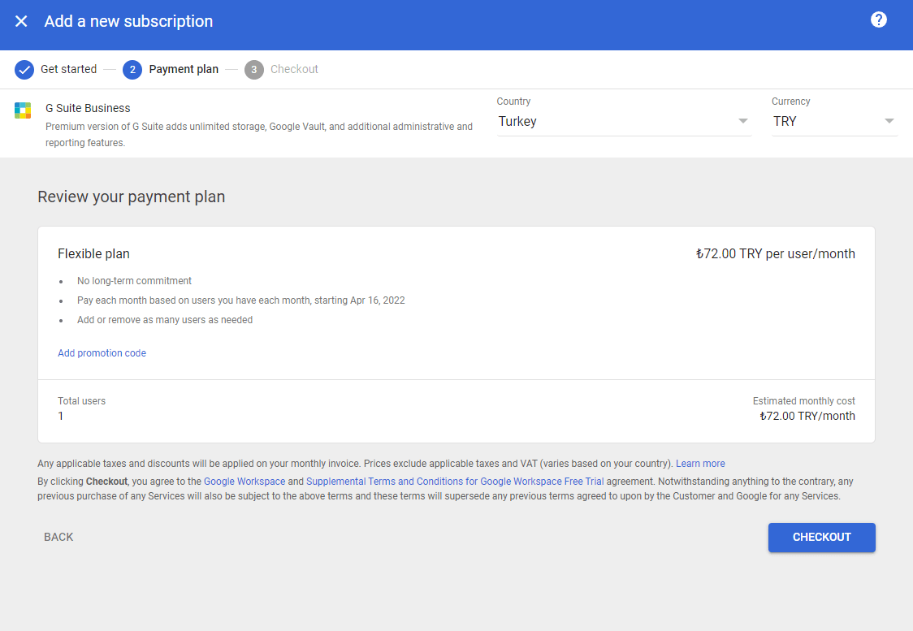The width and height of the screenshot is (913, 631).
Task: Open the Learn more link about taxes
Action: coord(700,464)
